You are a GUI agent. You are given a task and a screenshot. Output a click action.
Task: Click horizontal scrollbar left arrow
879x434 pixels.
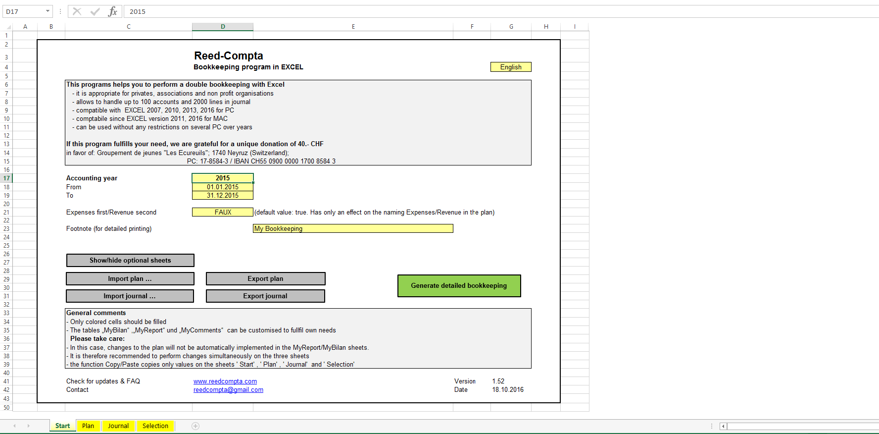coord(723,426)
